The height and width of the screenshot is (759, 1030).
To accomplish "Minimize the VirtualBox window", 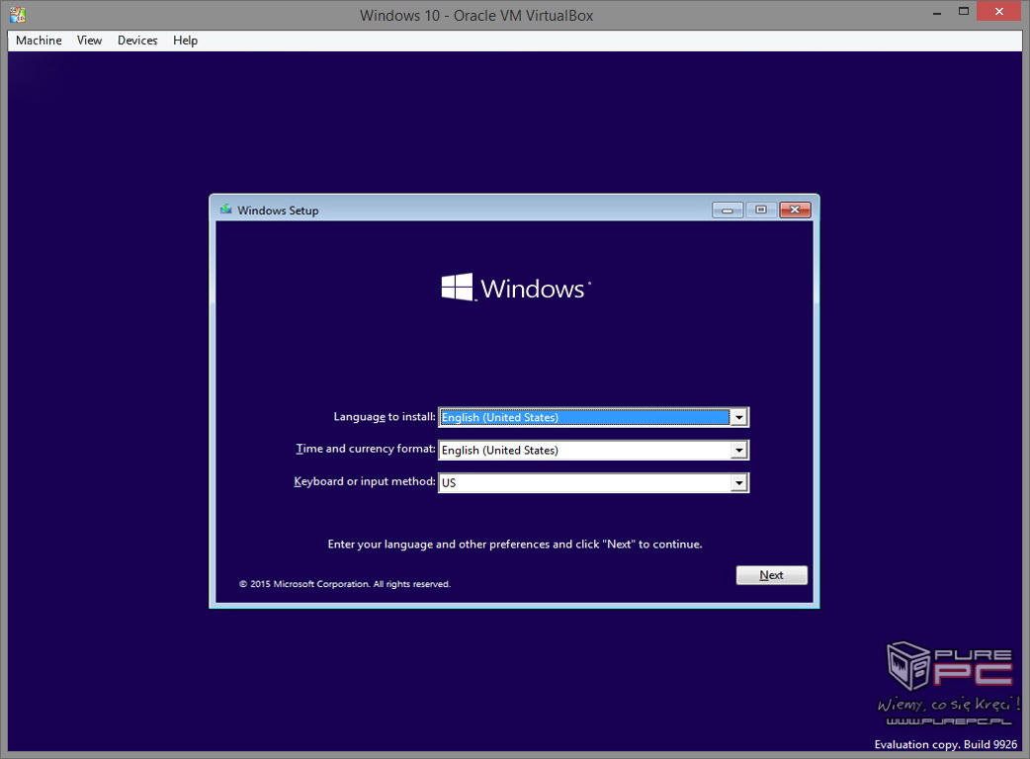I will [937, 12].
